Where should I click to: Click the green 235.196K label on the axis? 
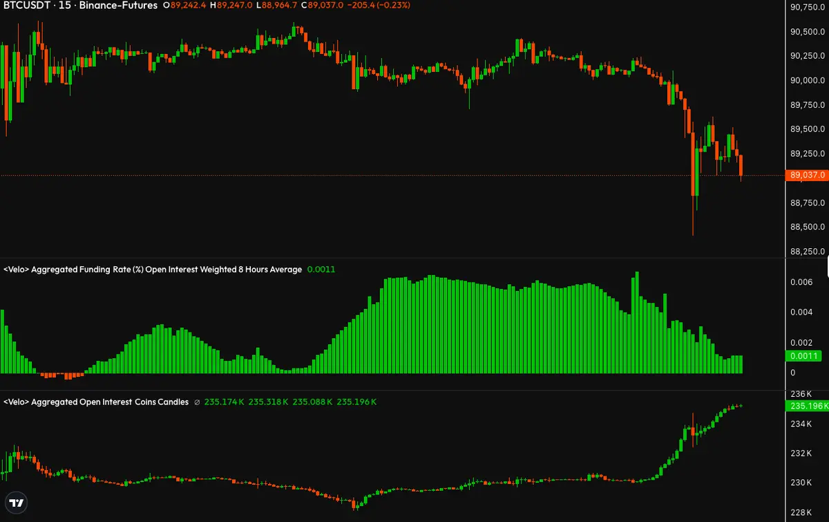[x=808, y=407]
